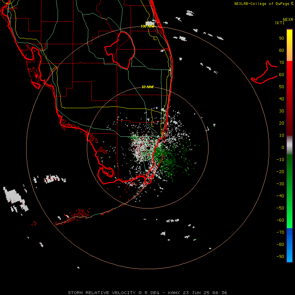Click the "08:36" timestamp in caption
295x295 pixels.
click(220, 293)
